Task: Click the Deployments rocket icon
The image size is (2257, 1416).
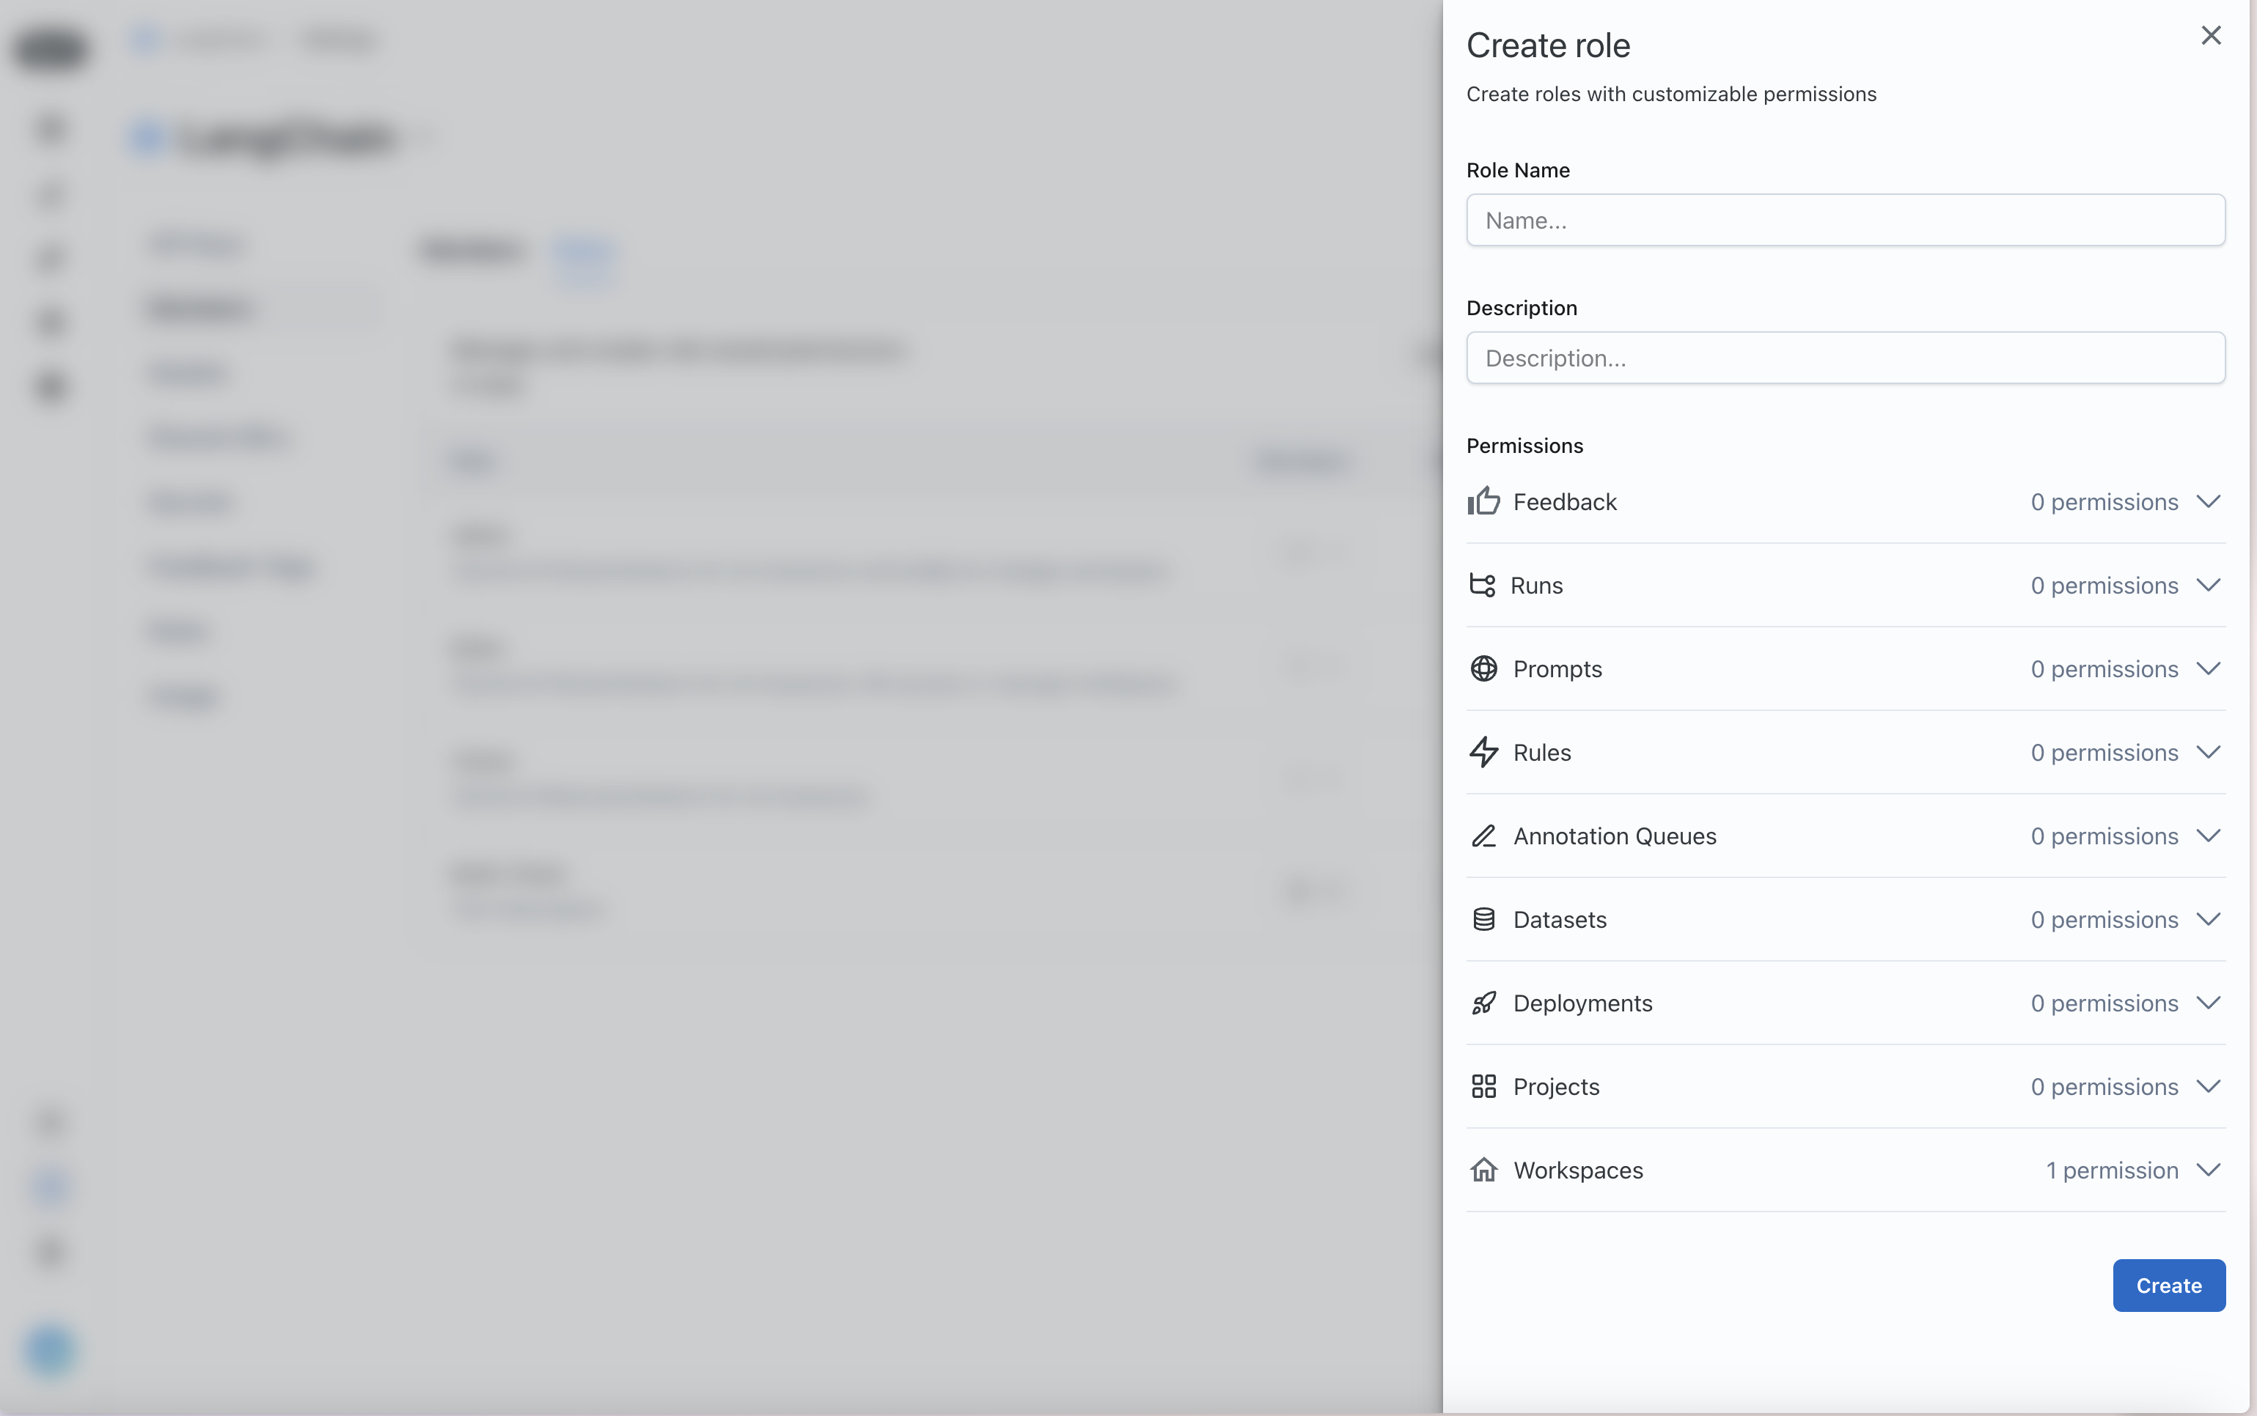Action: click(x=1483, y=1002)
